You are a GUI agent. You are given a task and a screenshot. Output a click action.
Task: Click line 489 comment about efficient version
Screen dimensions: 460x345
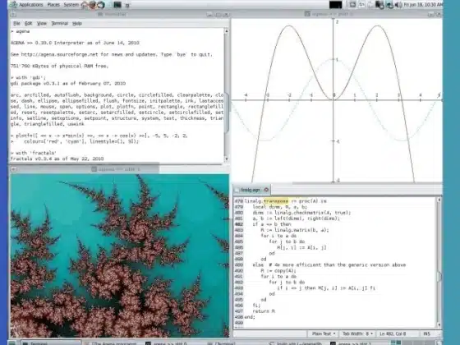tap(337, 264)
